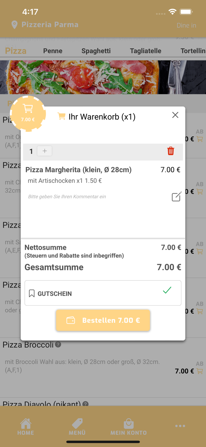Select the Home icon in bottom navigation
This screenshot has width=206, height=447.
pyautogui.click(x=26, y=423)
